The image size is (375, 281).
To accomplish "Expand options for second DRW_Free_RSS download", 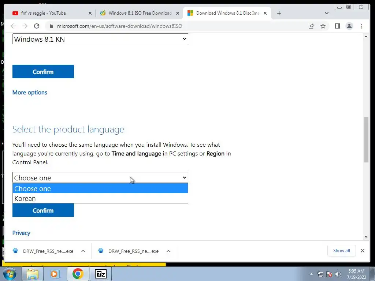I will point(168,251).
